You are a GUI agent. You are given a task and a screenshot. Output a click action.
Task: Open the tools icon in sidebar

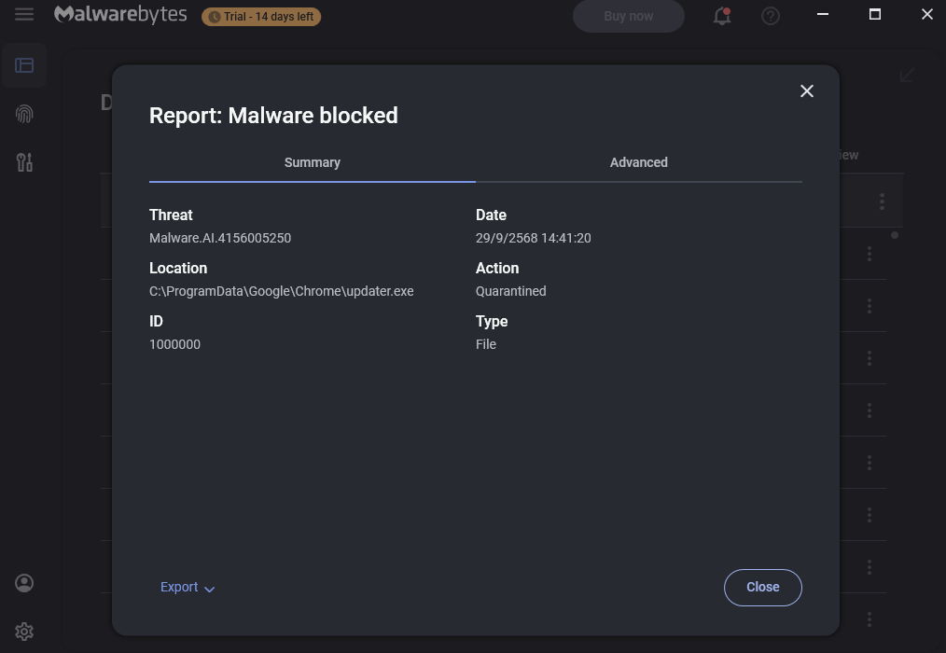(x=24, y=161)
